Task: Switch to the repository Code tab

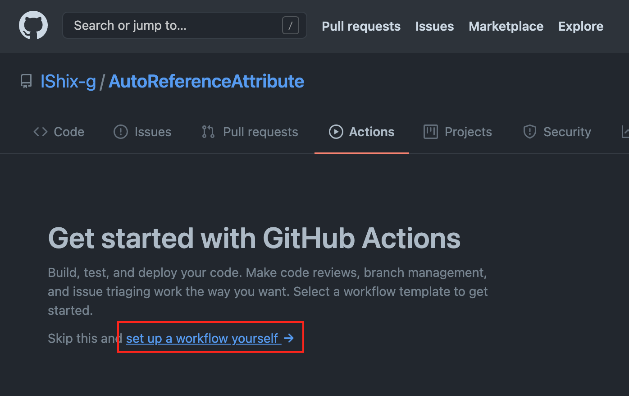Action: click(68, 132)
